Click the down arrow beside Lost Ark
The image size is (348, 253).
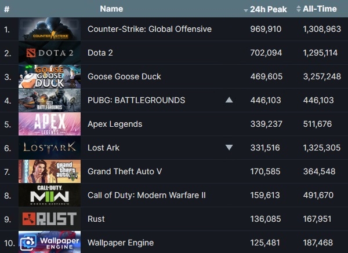click(229, 148)
